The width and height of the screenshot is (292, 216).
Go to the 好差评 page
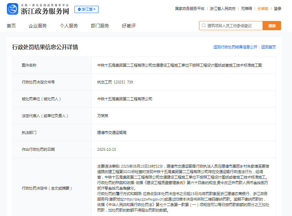(x=129, y=26)
